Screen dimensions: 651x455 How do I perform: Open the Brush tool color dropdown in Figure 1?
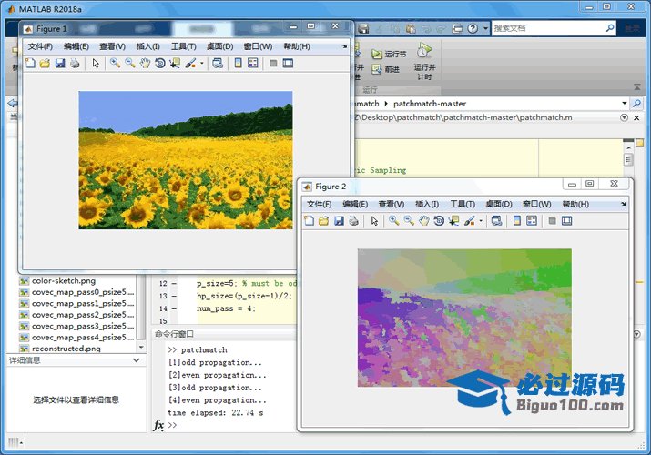tap(202, 64)
